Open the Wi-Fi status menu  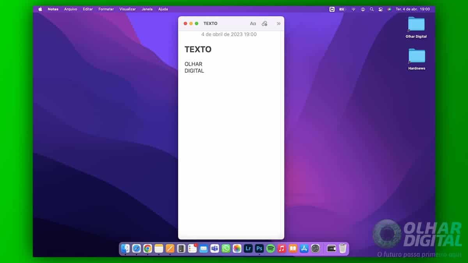[353, 9]
